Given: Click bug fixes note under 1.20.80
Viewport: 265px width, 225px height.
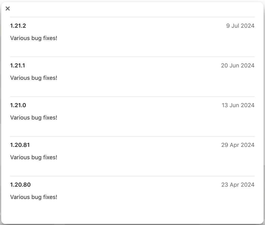Looking at the screenshot, I should tap(34, 197).
